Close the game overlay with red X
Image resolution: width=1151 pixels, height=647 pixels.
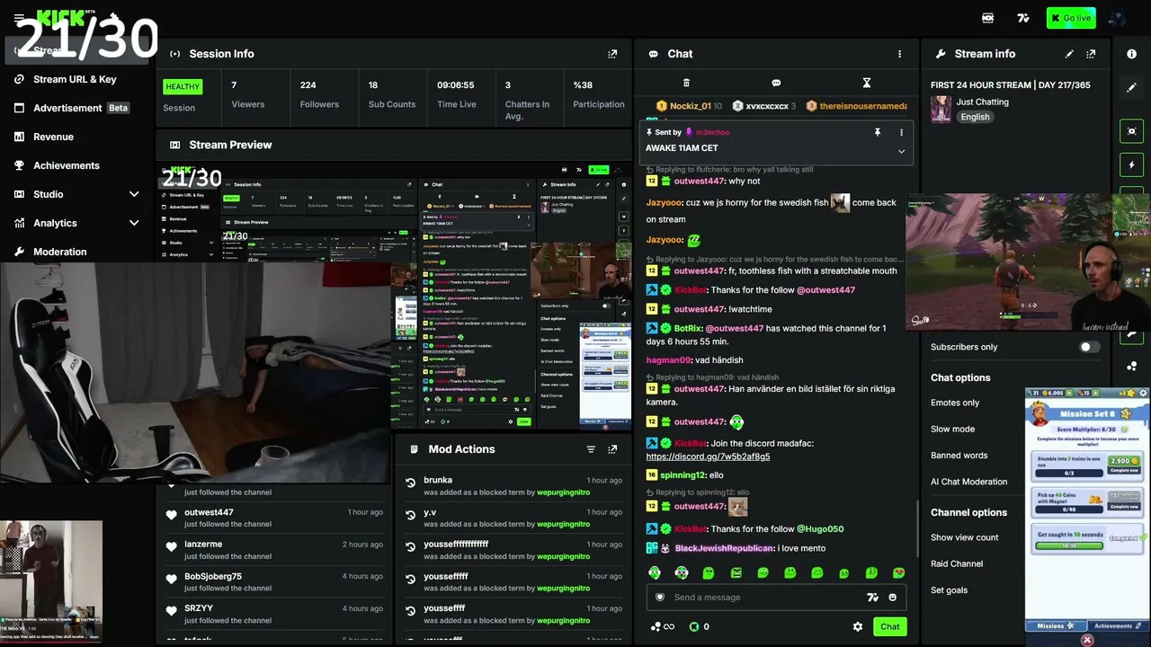tap(1087, 640)
